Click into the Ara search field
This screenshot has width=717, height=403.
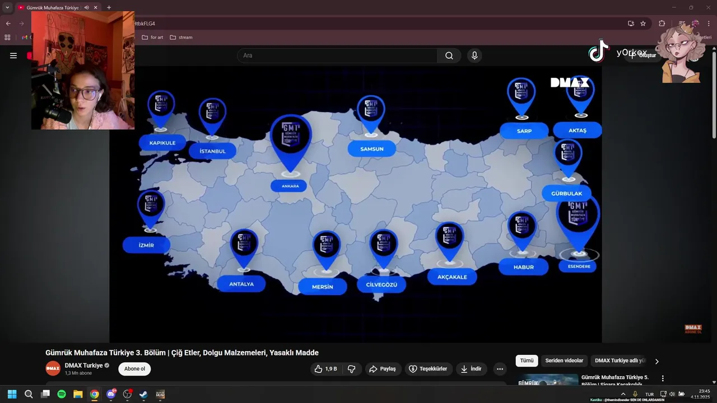(x=337, y=55)
